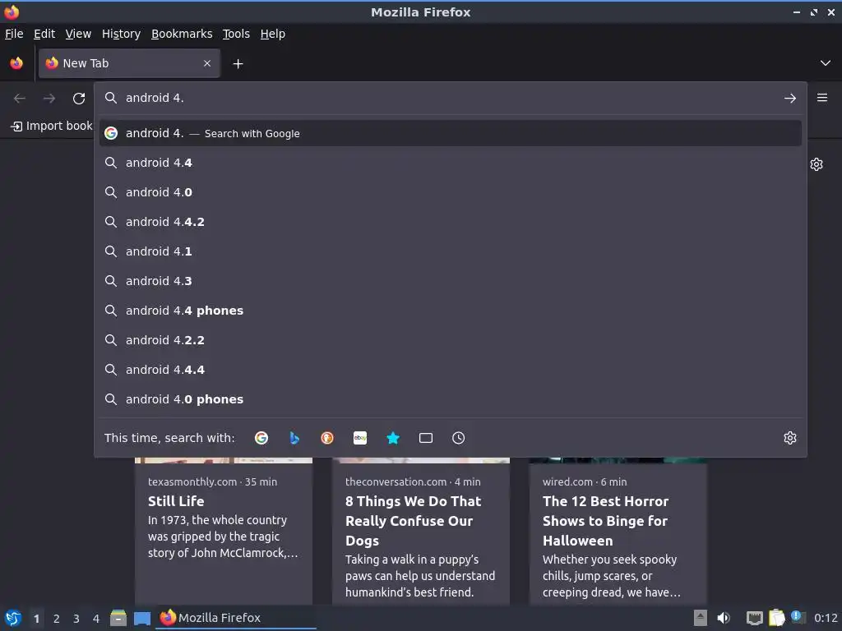Reload the current page

click(x=79, y=99)
